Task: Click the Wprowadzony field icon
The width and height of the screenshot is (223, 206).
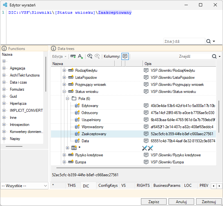Action: pos(77,127)
